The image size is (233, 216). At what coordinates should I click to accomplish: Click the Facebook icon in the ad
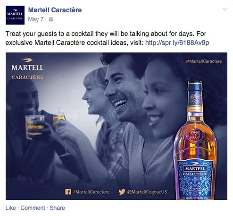click(x=68, y=192)
